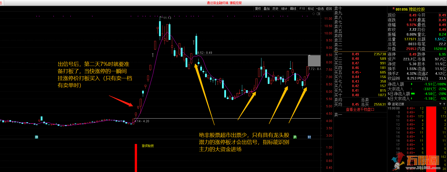Click the 173 volume tick row
This screenshot has height=172, width=447.
(417, 116)
